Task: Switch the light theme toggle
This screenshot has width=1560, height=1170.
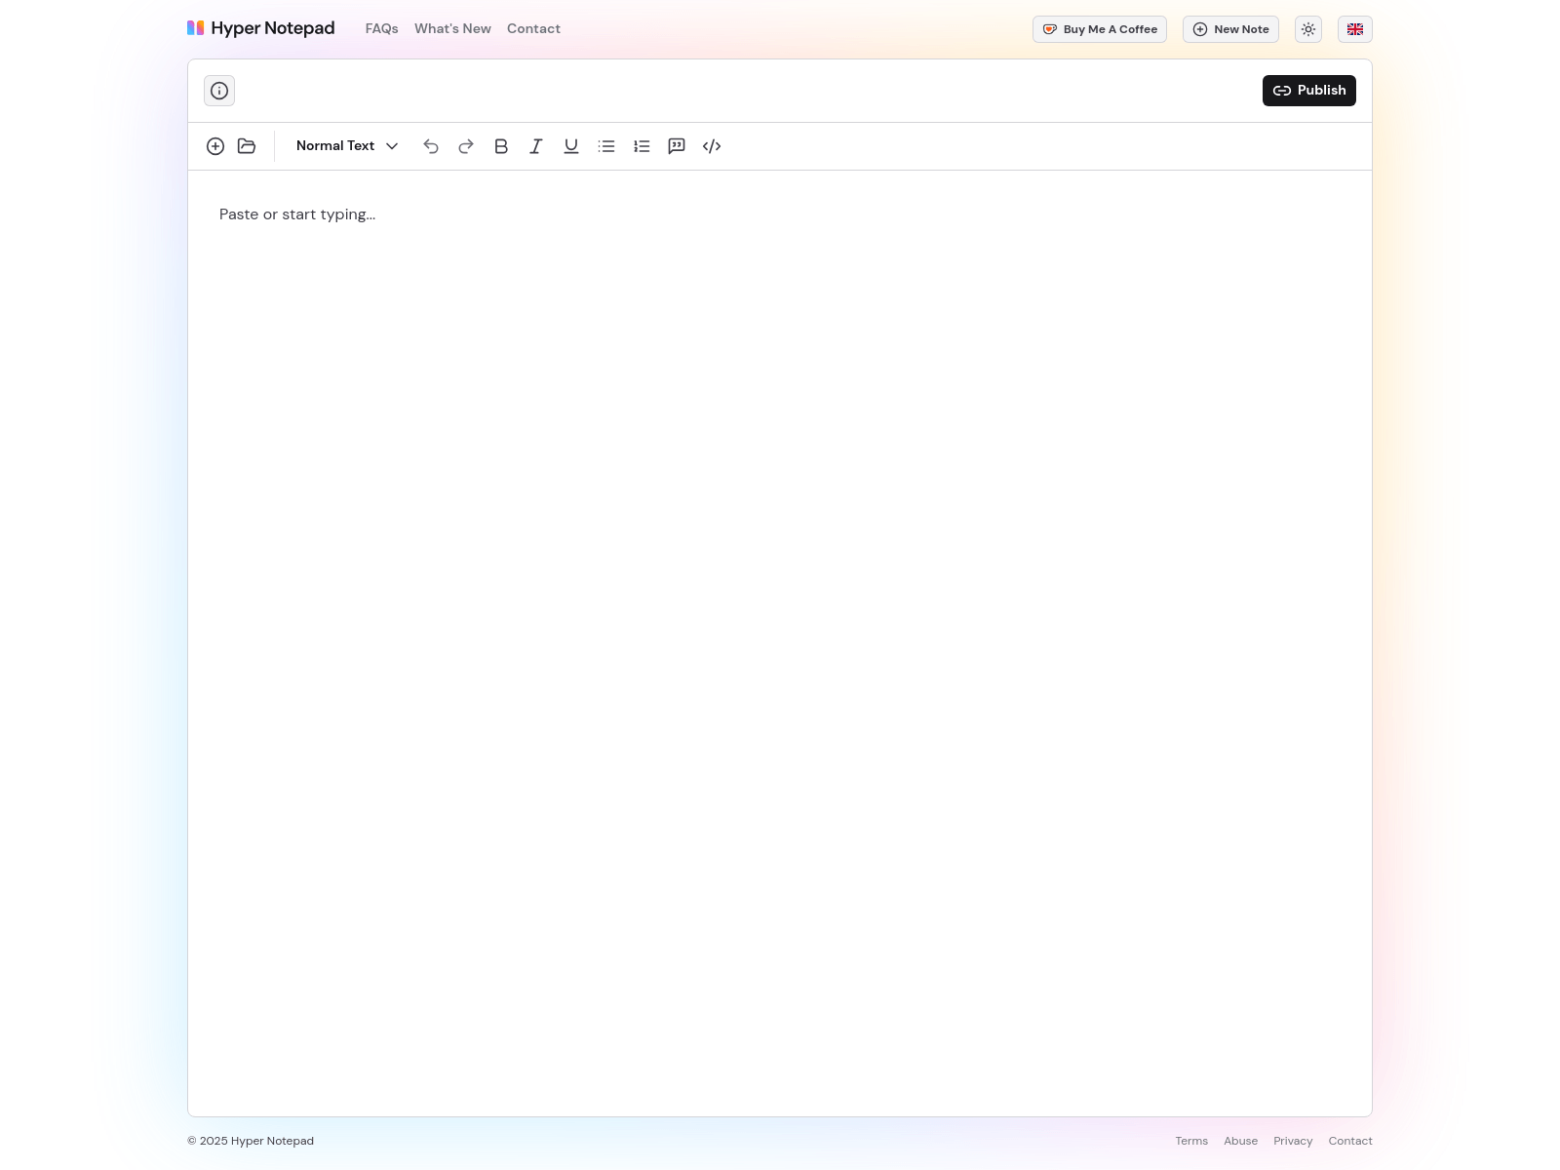Action: 1307,29
